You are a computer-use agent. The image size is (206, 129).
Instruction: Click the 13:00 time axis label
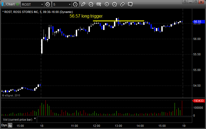tap(118, 126)
